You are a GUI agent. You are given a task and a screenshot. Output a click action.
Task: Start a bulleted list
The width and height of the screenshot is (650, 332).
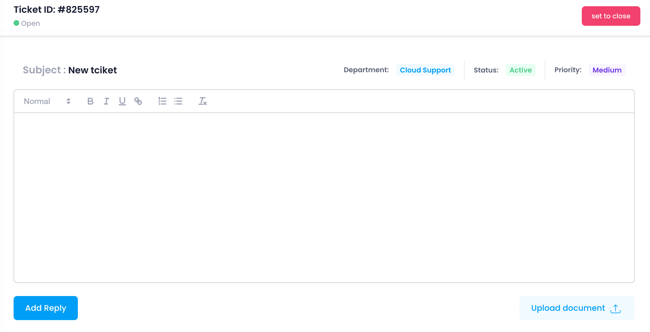click(178, 101)
